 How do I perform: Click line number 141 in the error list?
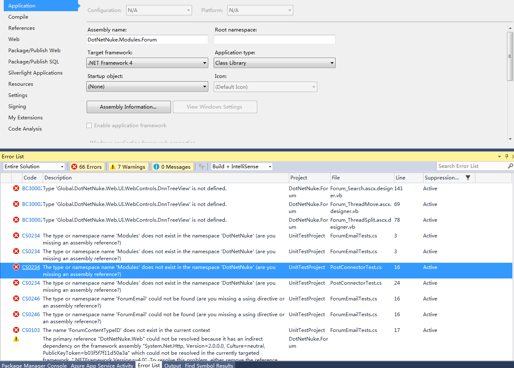click(x=399, y=189)
